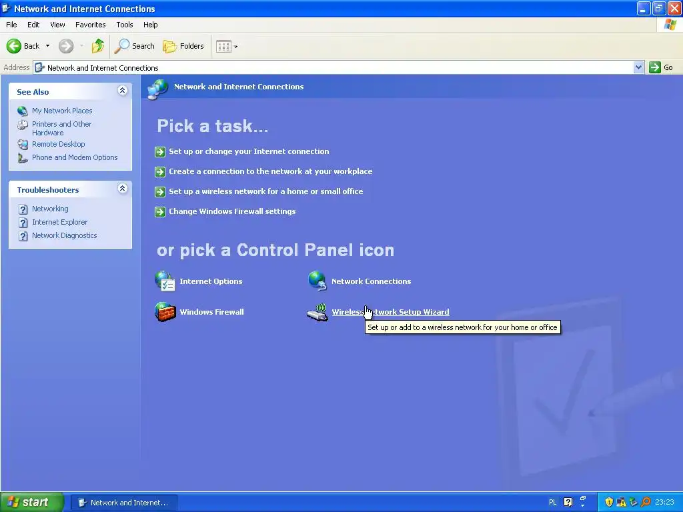Collapse the See Also panel

(123, 91)
